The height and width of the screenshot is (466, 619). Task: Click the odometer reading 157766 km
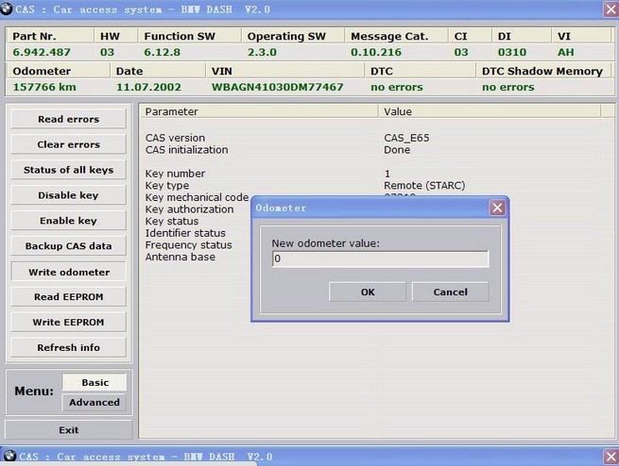pos(44,87)
